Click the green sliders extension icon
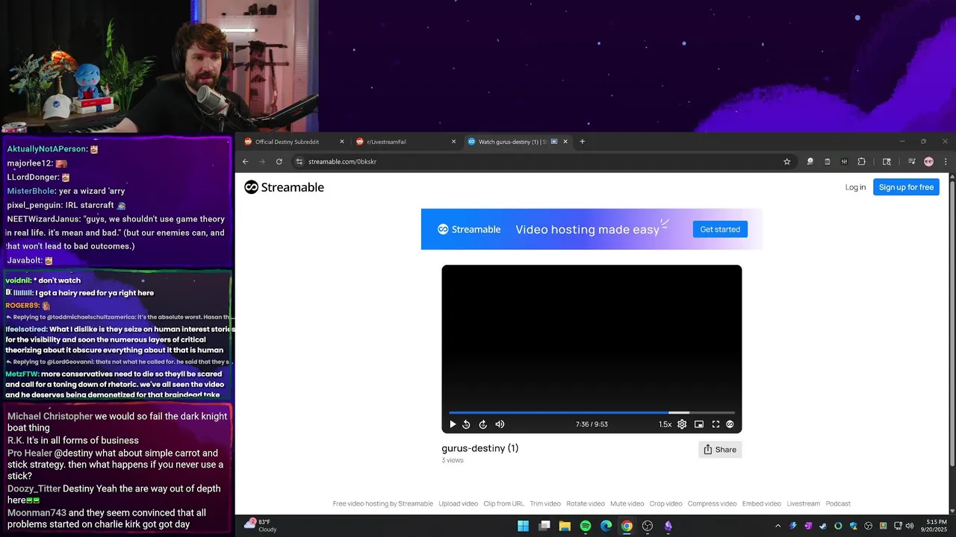 click(x=844, y=161)
